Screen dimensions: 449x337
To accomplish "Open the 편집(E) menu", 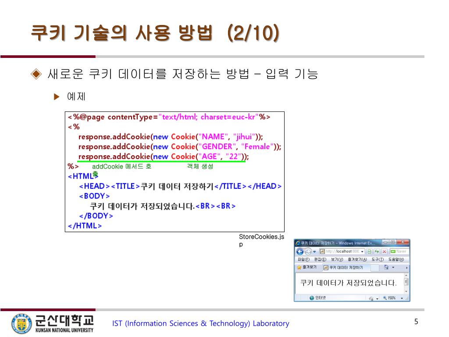I will pos(320,259).
